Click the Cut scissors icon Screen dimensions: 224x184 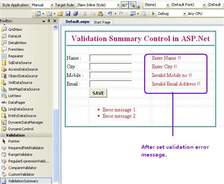[x=85, y=14]
